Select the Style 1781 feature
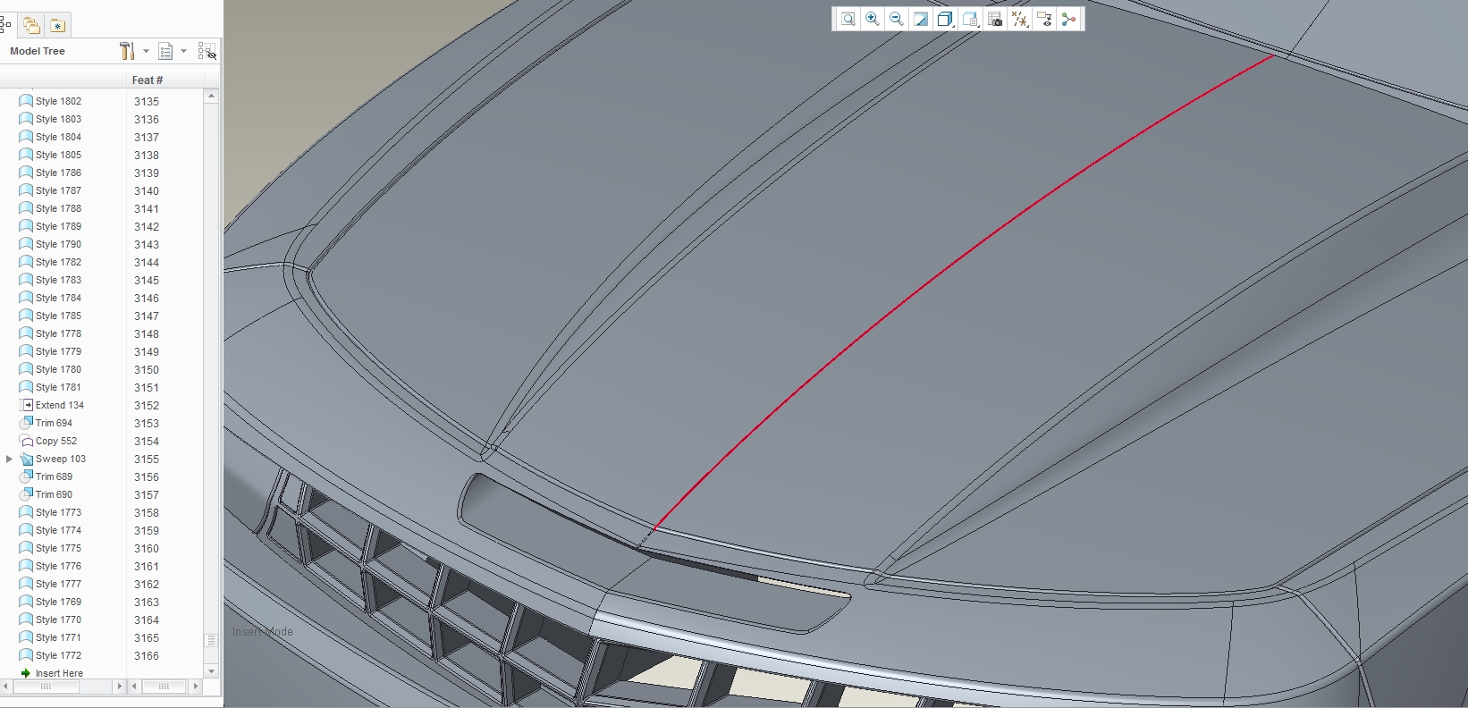The height and width of the screenshot is (708, 1468). click(x=58, y=387)
